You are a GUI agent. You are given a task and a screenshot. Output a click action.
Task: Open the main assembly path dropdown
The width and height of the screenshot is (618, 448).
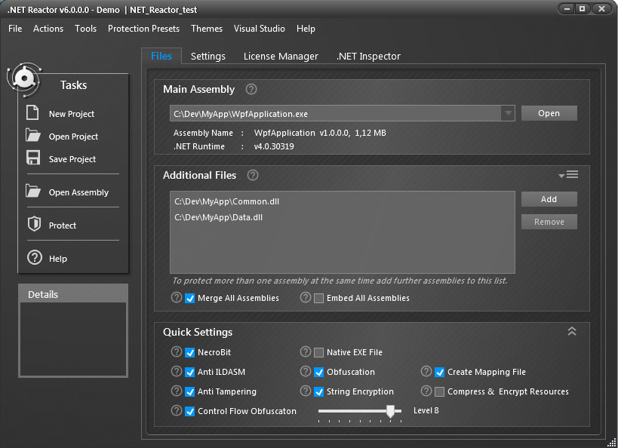click(508, 113)
